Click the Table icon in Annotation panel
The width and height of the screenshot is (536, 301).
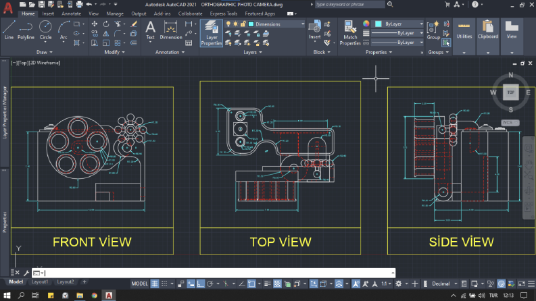[189, 43]
